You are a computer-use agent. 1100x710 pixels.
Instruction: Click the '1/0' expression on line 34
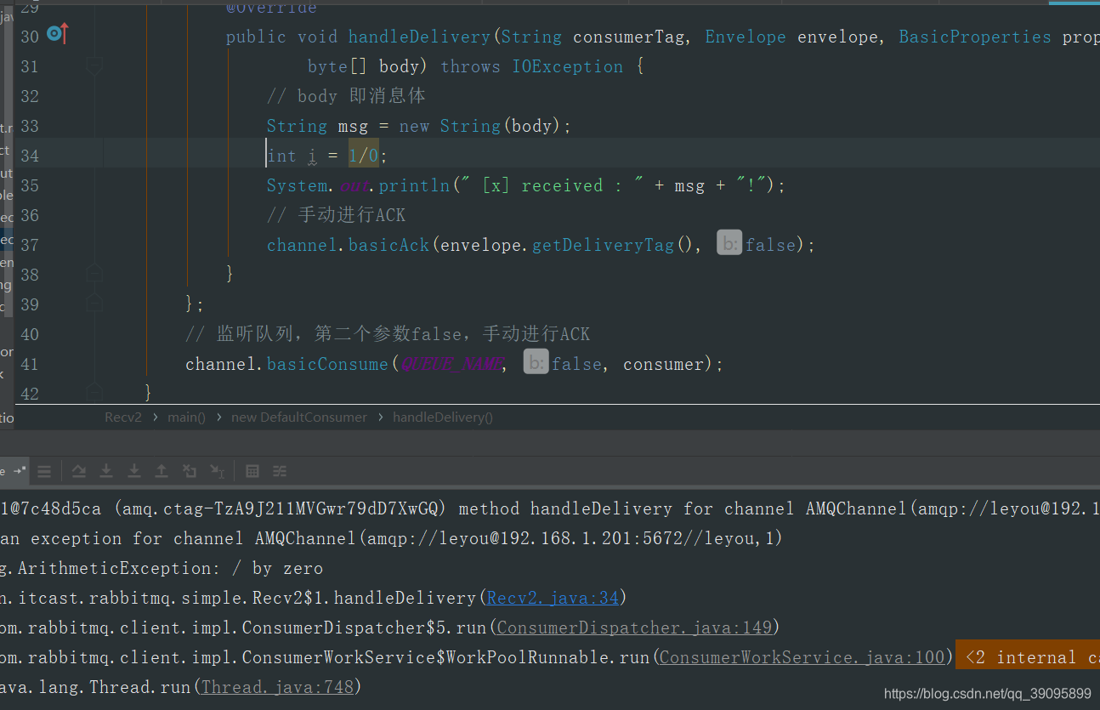point(364,156)
